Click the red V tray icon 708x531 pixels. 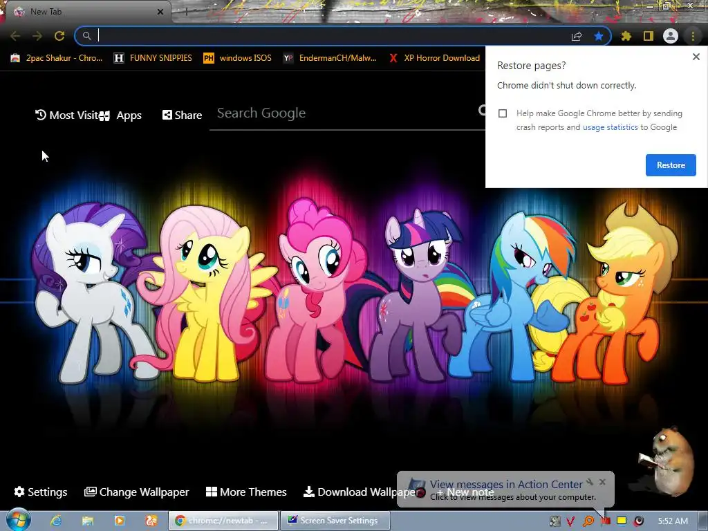click(570, 521)
